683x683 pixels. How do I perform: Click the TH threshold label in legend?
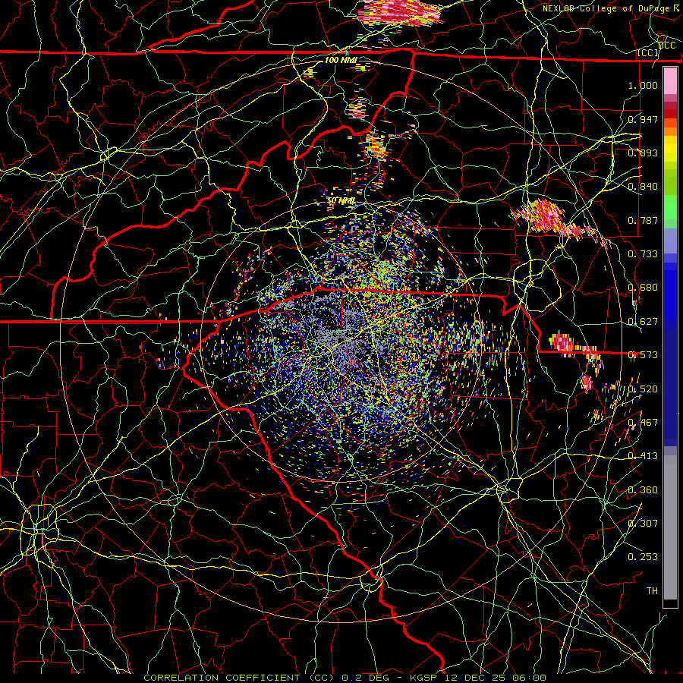[x=652, y=591]
